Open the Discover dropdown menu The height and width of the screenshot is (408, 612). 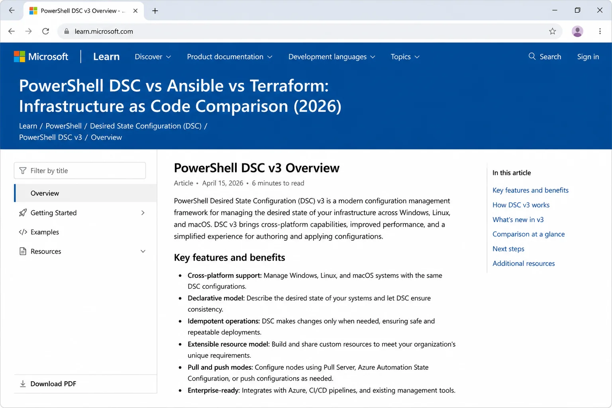tap(153, 57)
